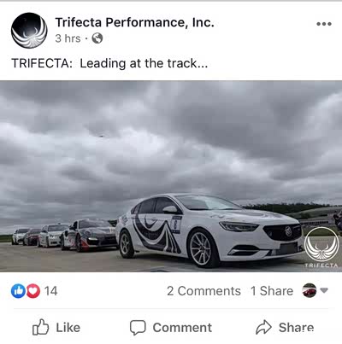342x344 pixels.
Task: Click the blue thumbs-up reaction icon
Action: [18, 291]
